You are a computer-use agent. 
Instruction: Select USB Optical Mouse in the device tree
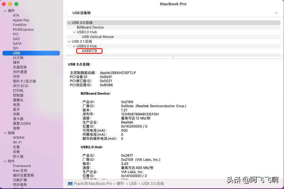[x=95, y=37]
